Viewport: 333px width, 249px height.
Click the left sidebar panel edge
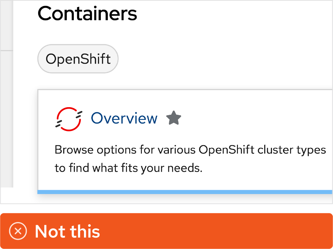pos(6,95)
